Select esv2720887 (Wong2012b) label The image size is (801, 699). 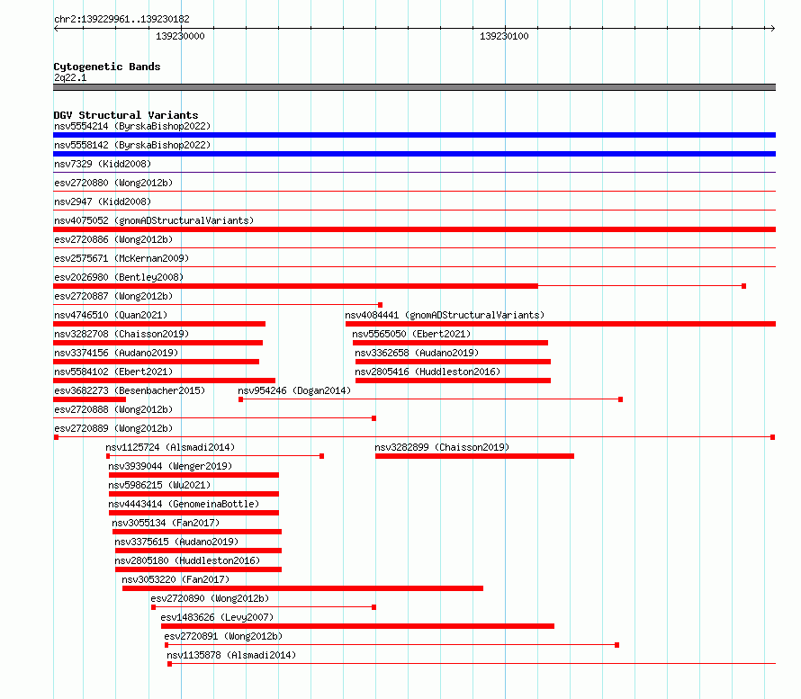(113, 296)
